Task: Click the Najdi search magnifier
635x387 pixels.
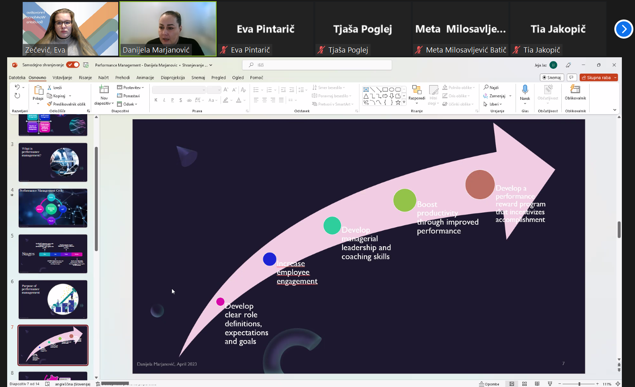Action: point(486,88)
